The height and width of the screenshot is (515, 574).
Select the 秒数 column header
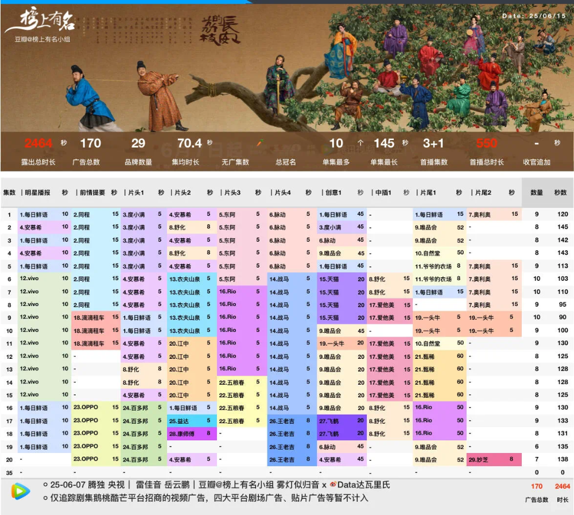click(x=560, y=192)
